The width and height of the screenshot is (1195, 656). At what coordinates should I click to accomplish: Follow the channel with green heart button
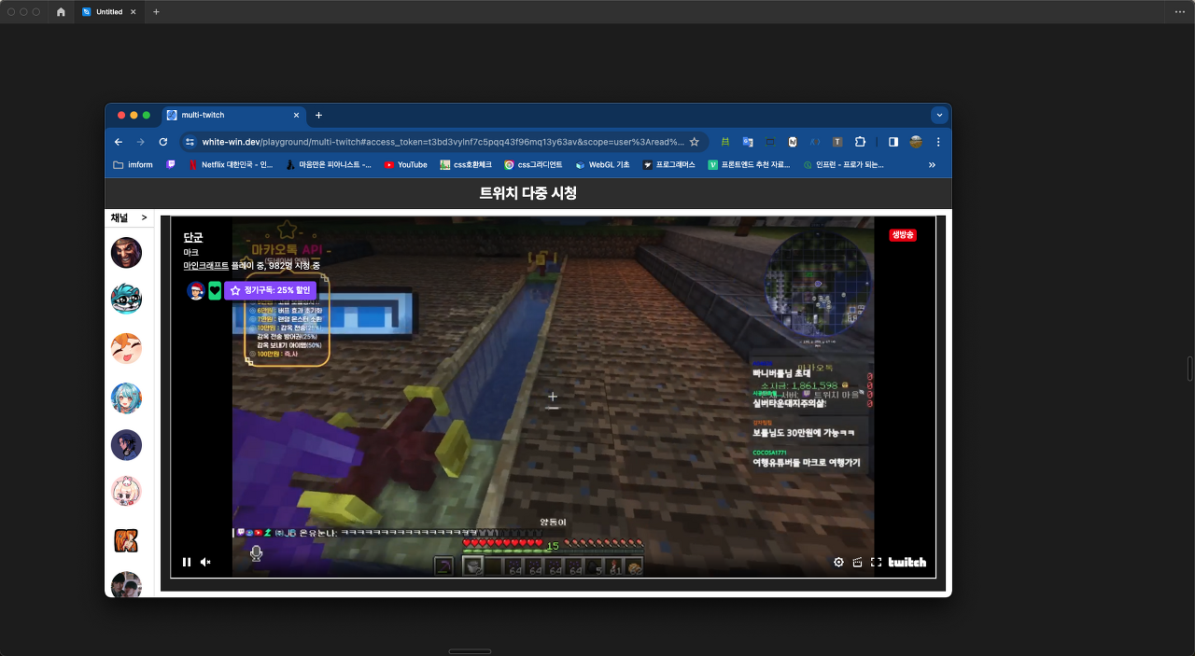click(x=215, y=291)
